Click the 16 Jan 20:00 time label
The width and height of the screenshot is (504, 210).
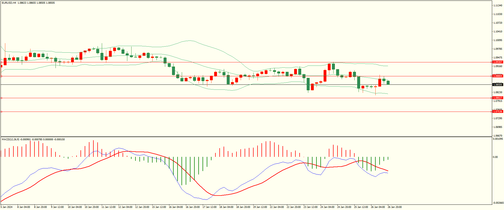pos(193,207)
